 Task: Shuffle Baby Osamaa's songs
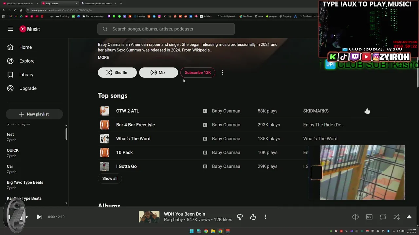[117, 72]
